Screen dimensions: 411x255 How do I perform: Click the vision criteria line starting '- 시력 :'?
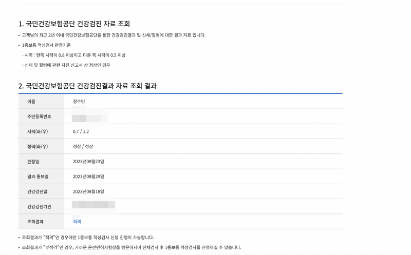[73, 55]
